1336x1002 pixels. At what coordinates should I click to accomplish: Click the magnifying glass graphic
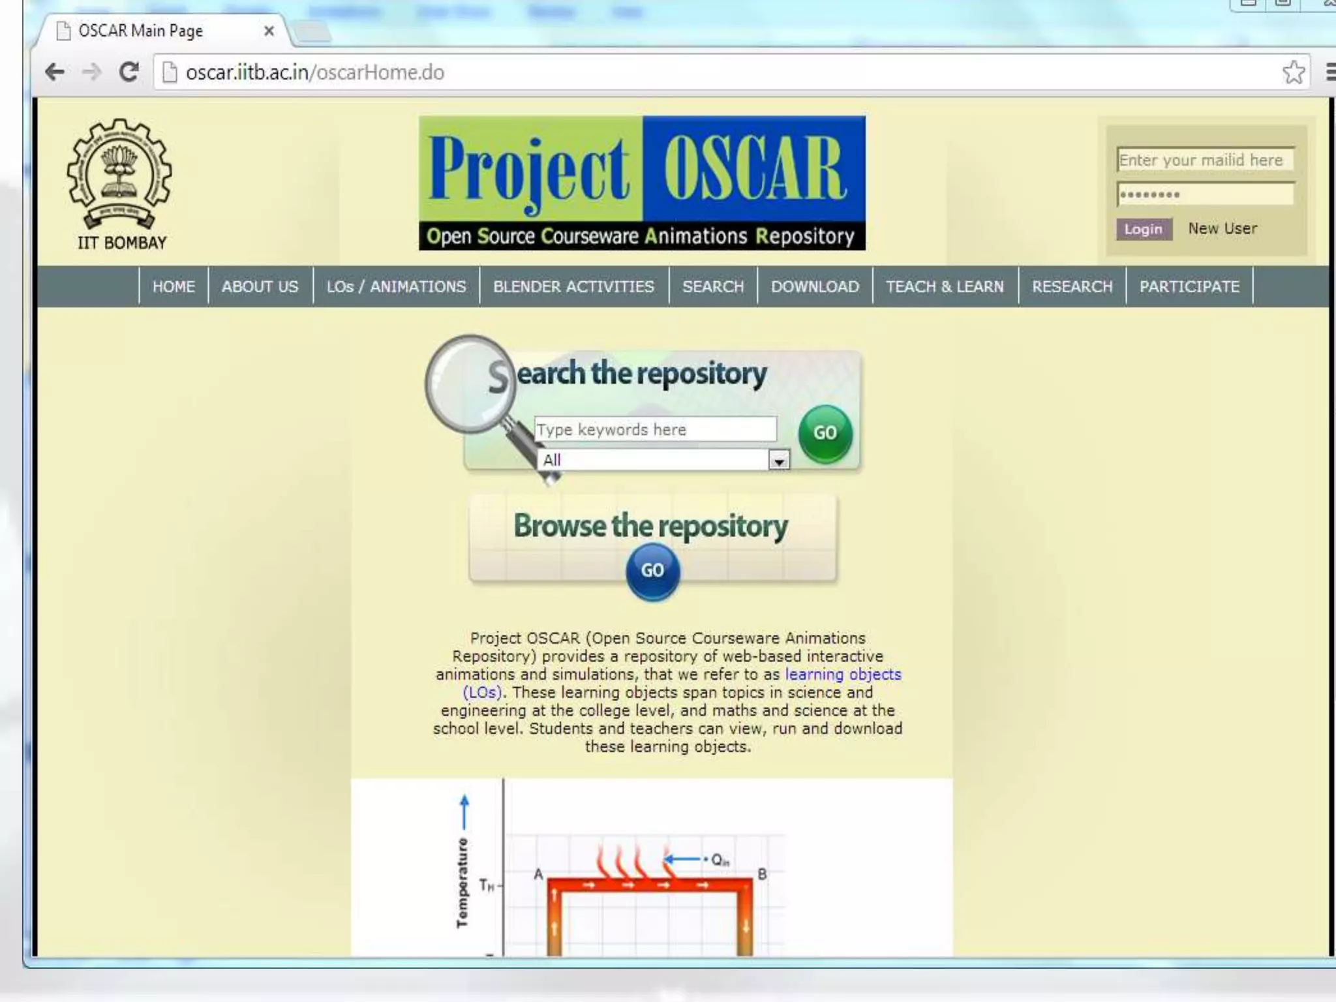pos(470,385)
